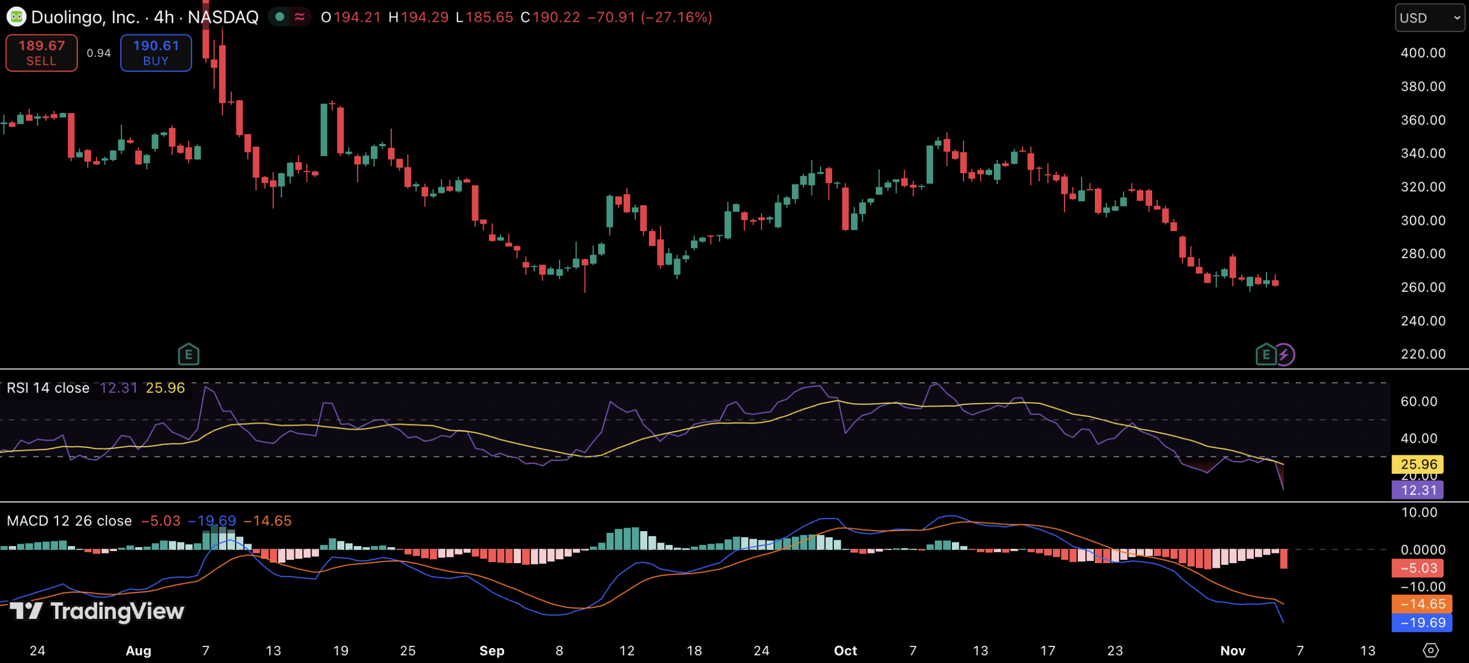Click the purple lightning bolt event icon
This screenshot has width=1469, height=663.
click(x=1284, y=354)
